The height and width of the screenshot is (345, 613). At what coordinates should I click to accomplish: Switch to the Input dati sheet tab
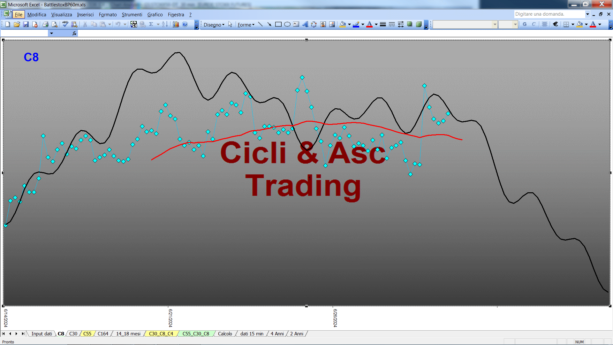pos(42,333)
